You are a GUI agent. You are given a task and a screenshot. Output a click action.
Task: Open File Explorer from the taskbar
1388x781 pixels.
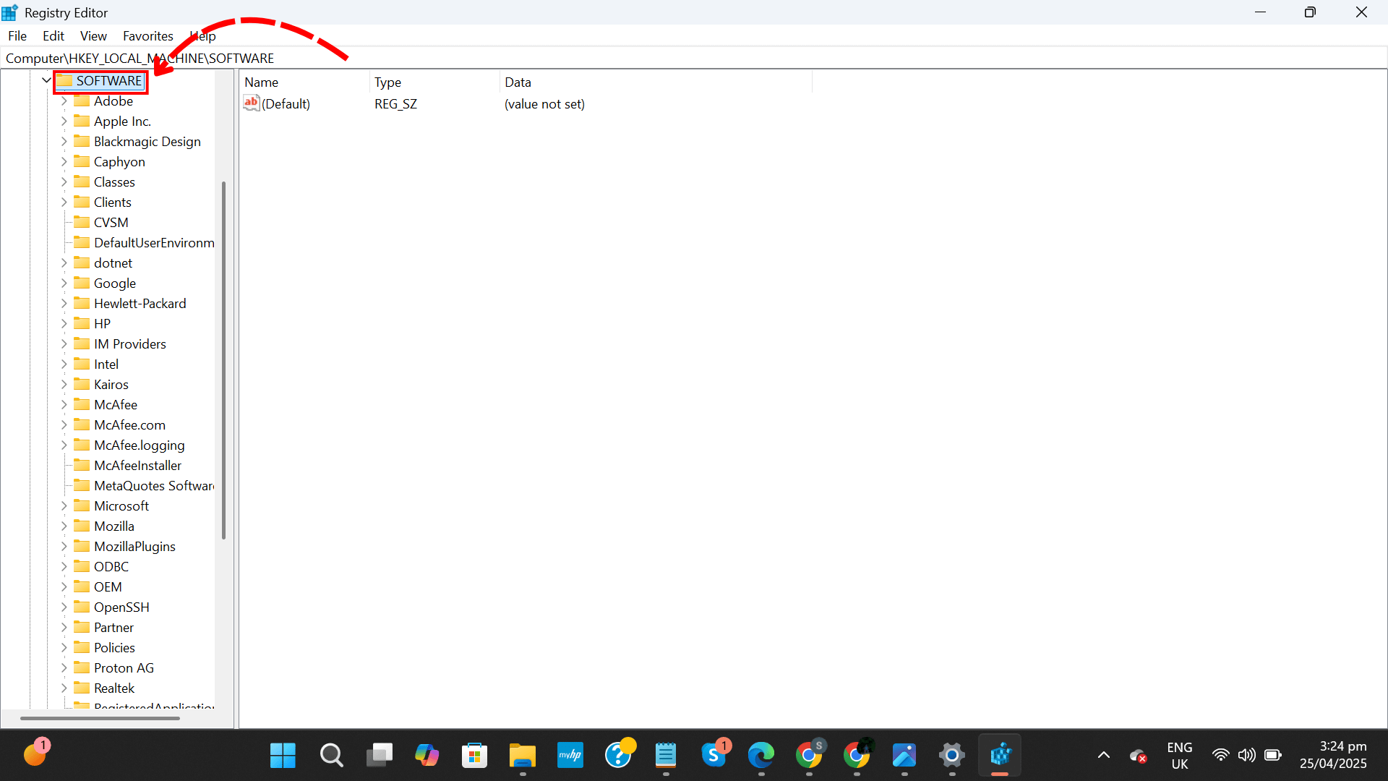(x=523, y=754)
